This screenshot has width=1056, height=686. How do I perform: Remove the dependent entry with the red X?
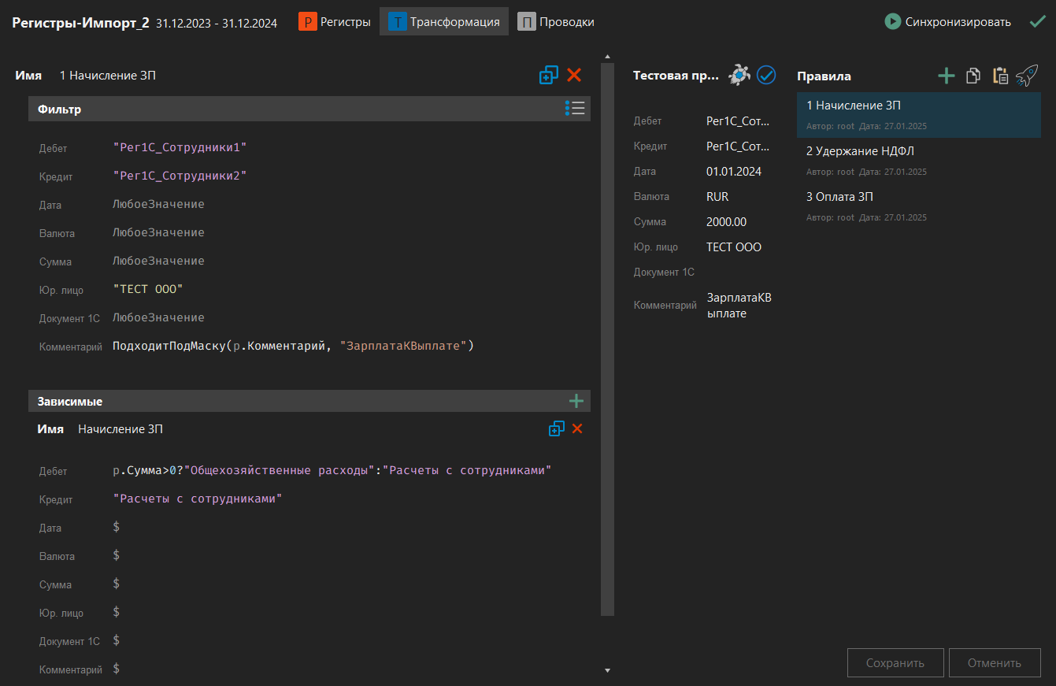click(x=577, y=428)
